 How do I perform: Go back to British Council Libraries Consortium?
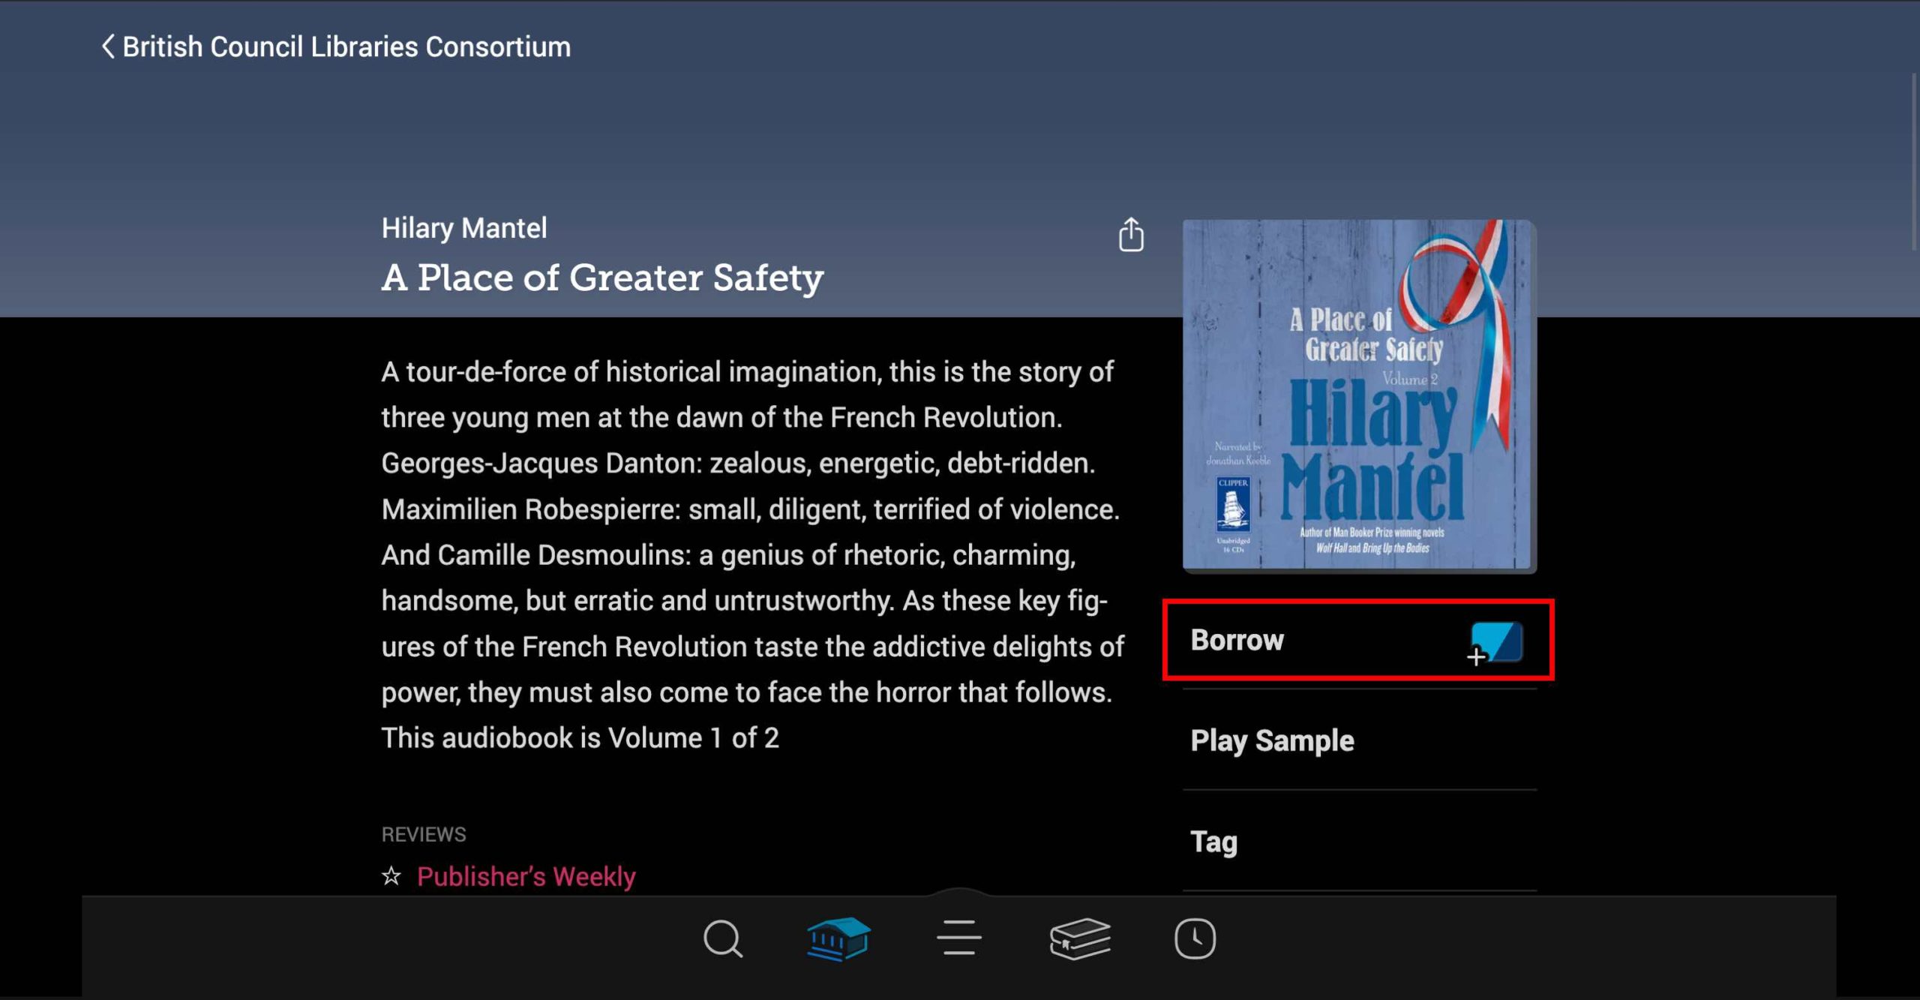click(x=336, y=47)
